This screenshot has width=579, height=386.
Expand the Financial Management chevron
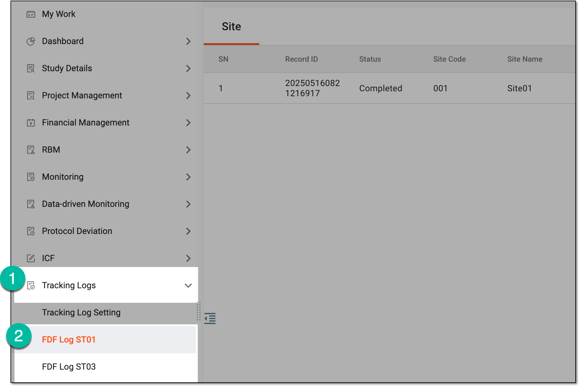(x=188, y=123)
